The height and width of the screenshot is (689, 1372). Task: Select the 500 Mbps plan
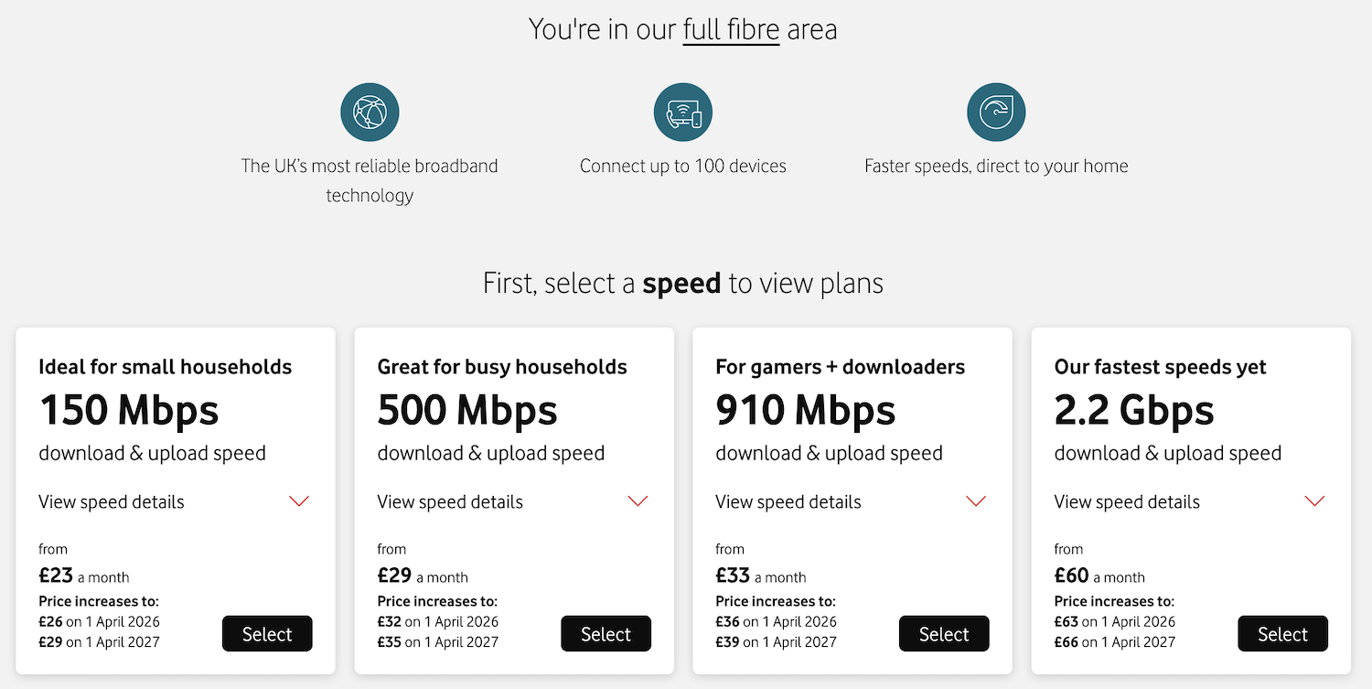(606, 634)
